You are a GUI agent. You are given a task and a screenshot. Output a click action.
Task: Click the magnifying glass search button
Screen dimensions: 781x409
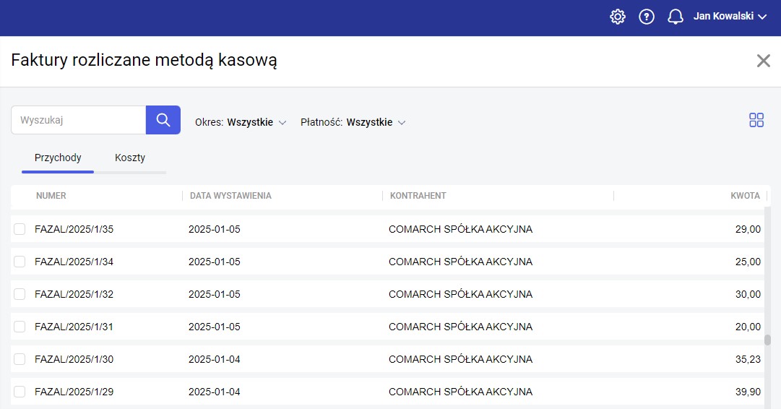[163, 120]
